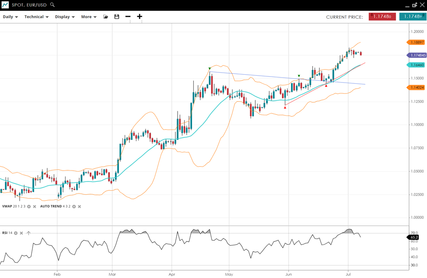The image size is (427, 278).
Task: Open RSI indicator settings gear
Action: click(16, 233)
